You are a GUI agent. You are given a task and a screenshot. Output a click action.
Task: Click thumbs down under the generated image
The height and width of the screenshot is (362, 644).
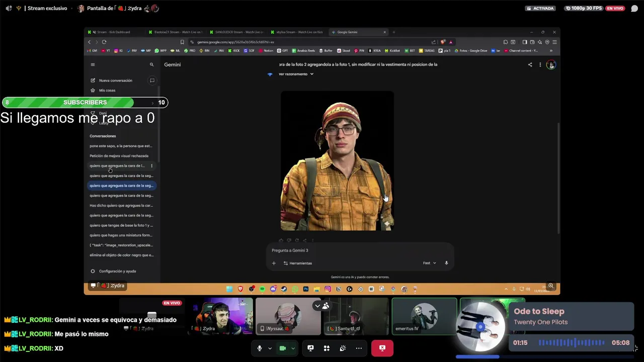(289, 240)
